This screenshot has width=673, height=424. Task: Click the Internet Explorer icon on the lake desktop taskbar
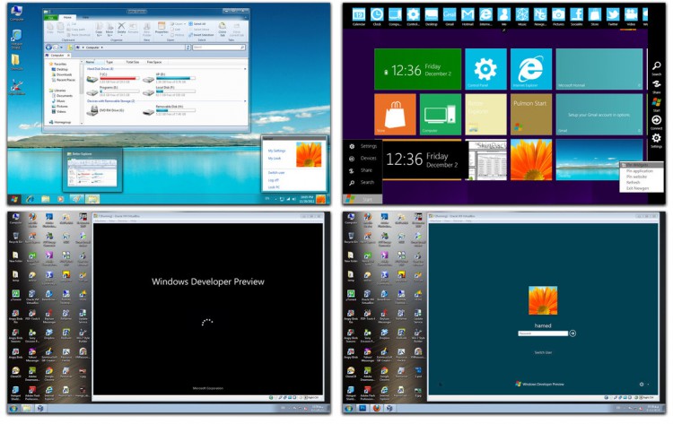(30, 199)
